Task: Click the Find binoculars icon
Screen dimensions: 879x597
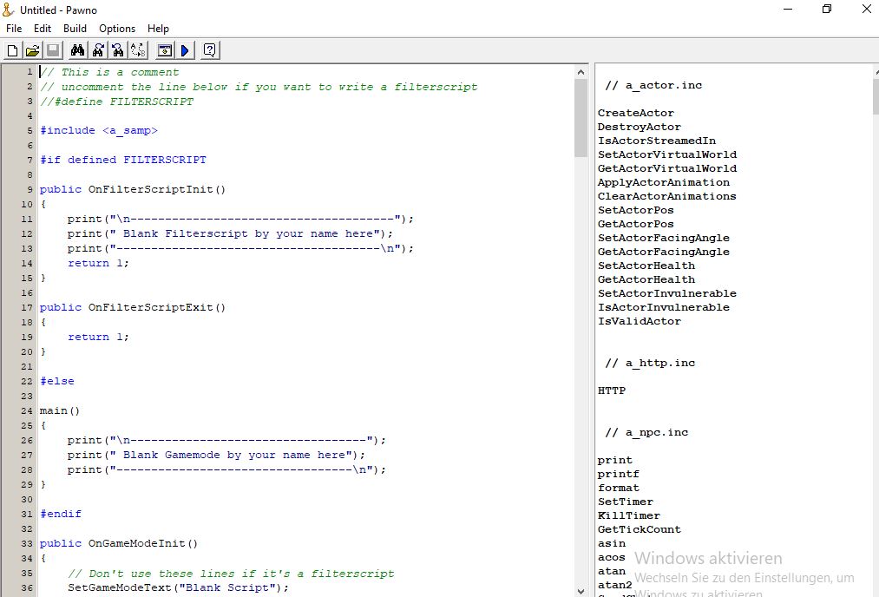Action: click(77, 50)
